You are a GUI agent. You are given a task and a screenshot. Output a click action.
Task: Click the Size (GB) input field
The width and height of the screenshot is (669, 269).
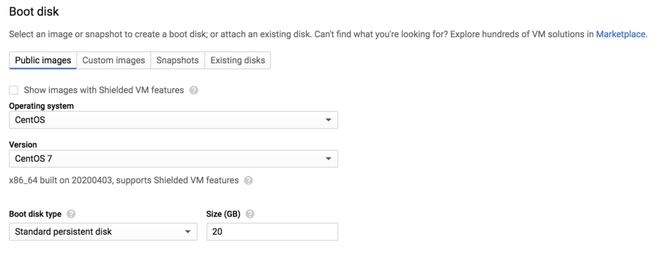click(272, 232)
